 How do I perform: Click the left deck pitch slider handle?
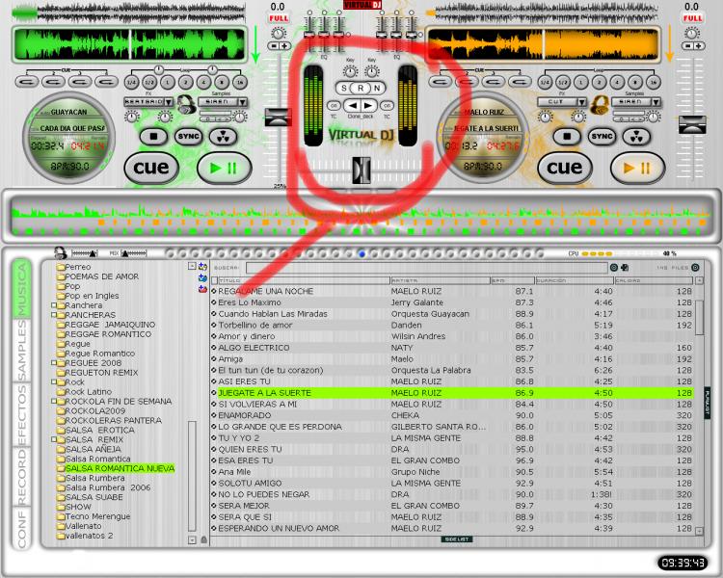point(278,118)
